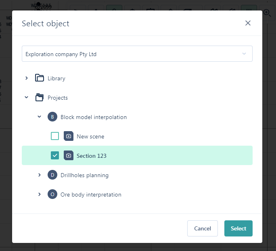The height and width of the screenshot is (251, 276).
Task: Collapse the Projects folder
Action: click(27, 98)
